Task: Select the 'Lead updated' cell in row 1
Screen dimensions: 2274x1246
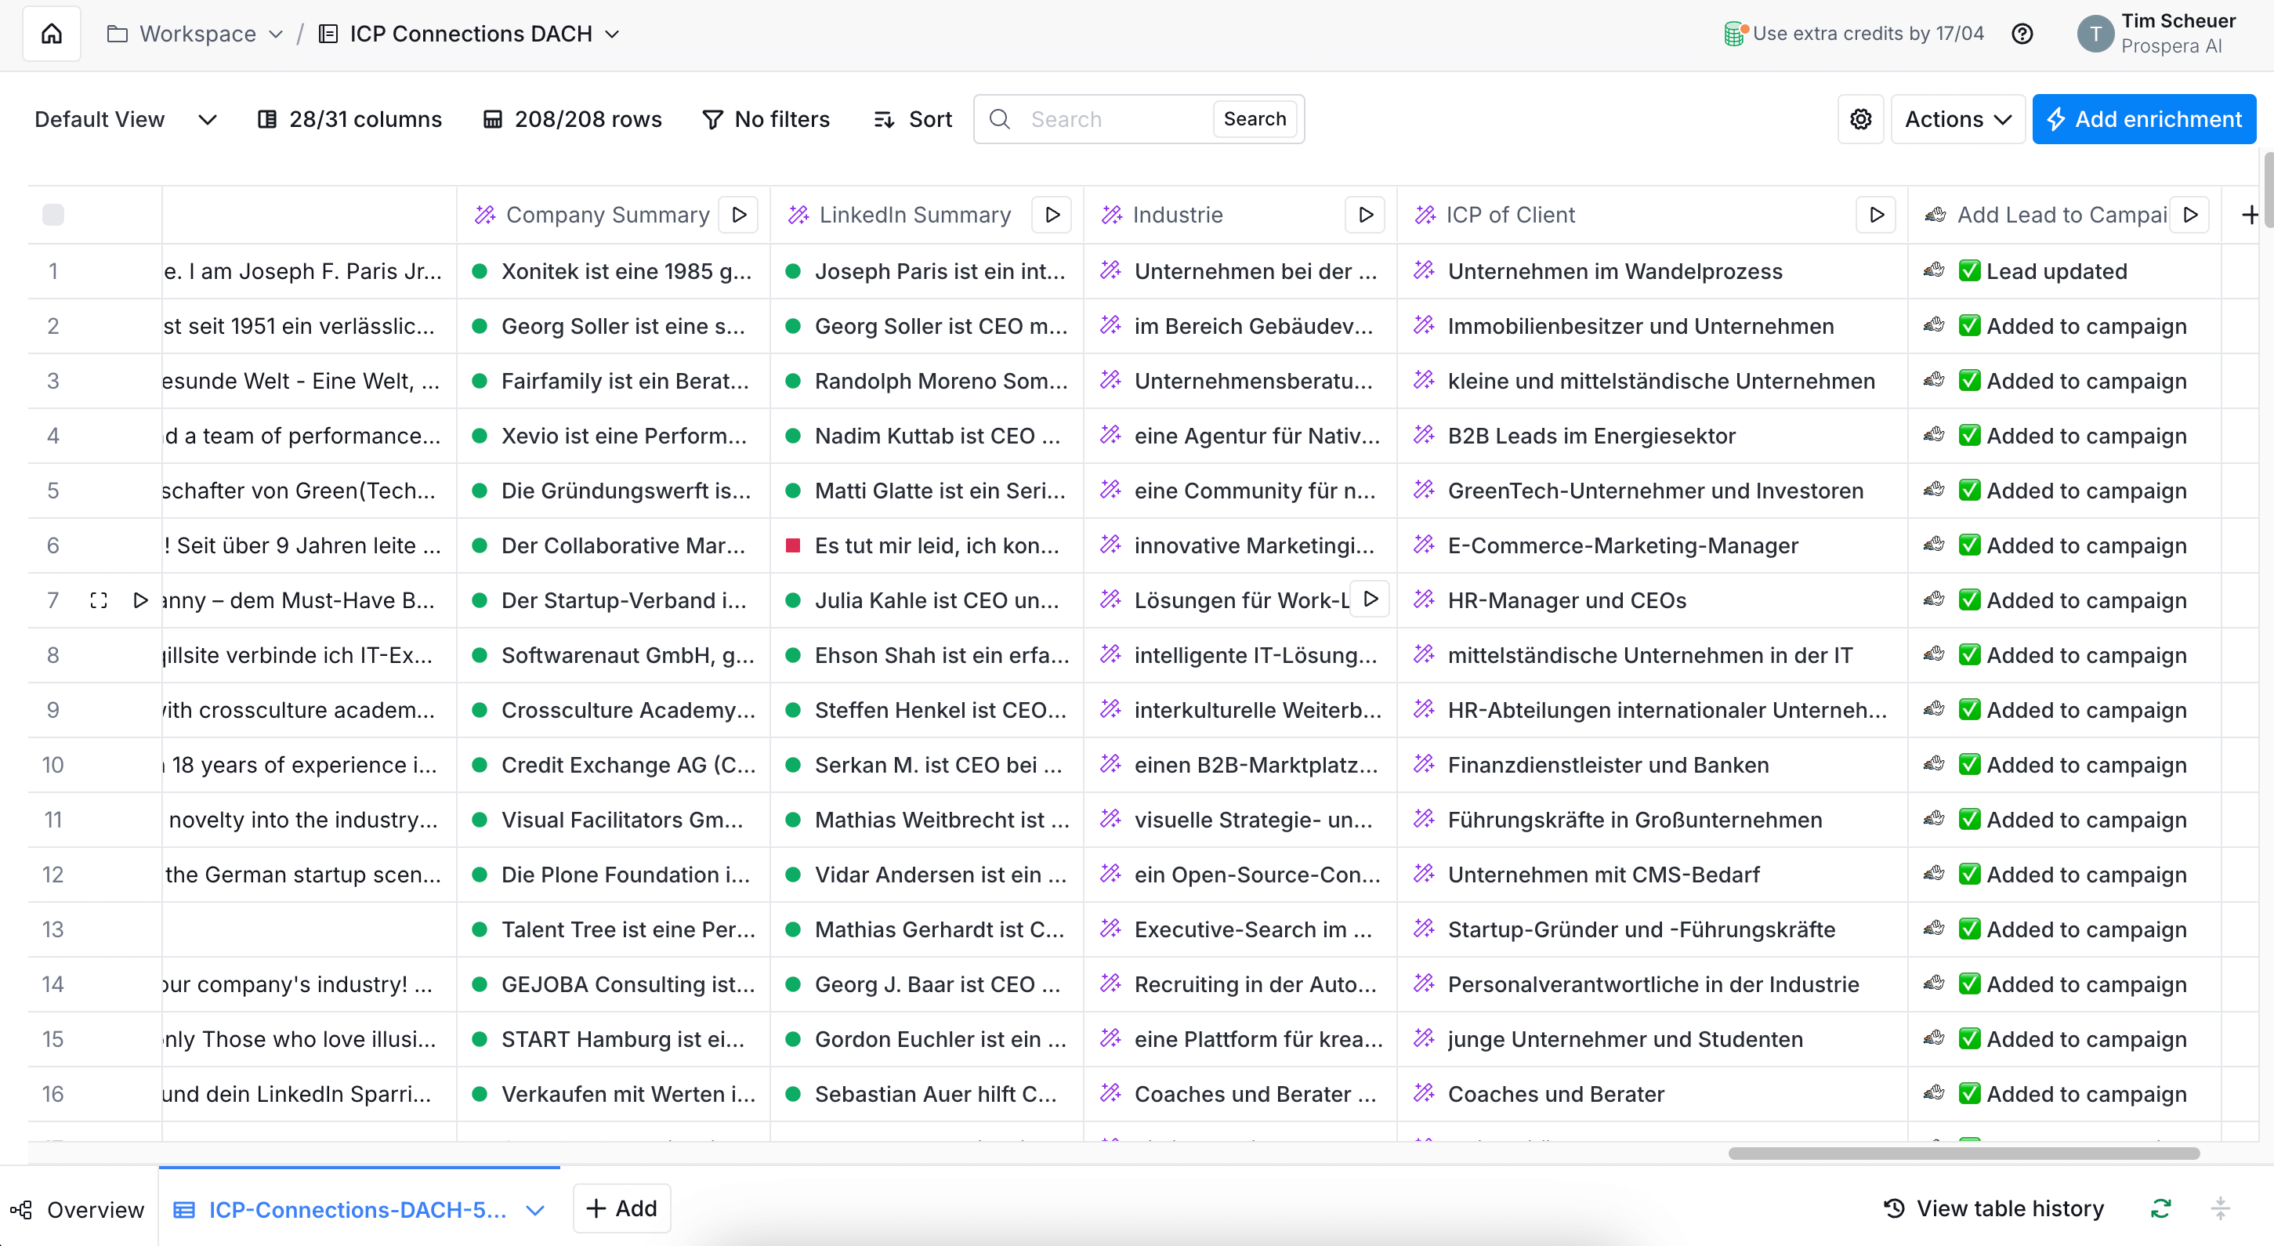Action: [x=2064, y=271]
